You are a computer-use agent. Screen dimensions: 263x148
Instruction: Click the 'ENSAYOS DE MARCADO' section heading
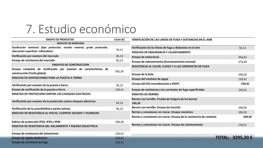(x=70, y=43)
